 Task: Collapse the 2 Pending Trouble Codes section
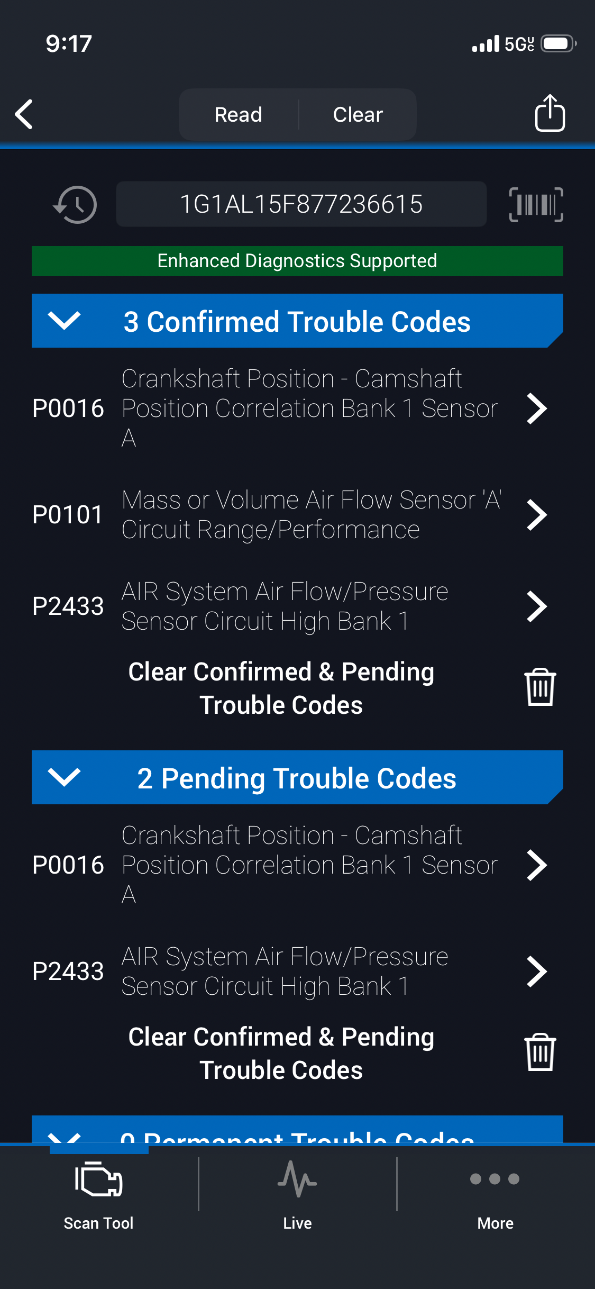(65, 777)
